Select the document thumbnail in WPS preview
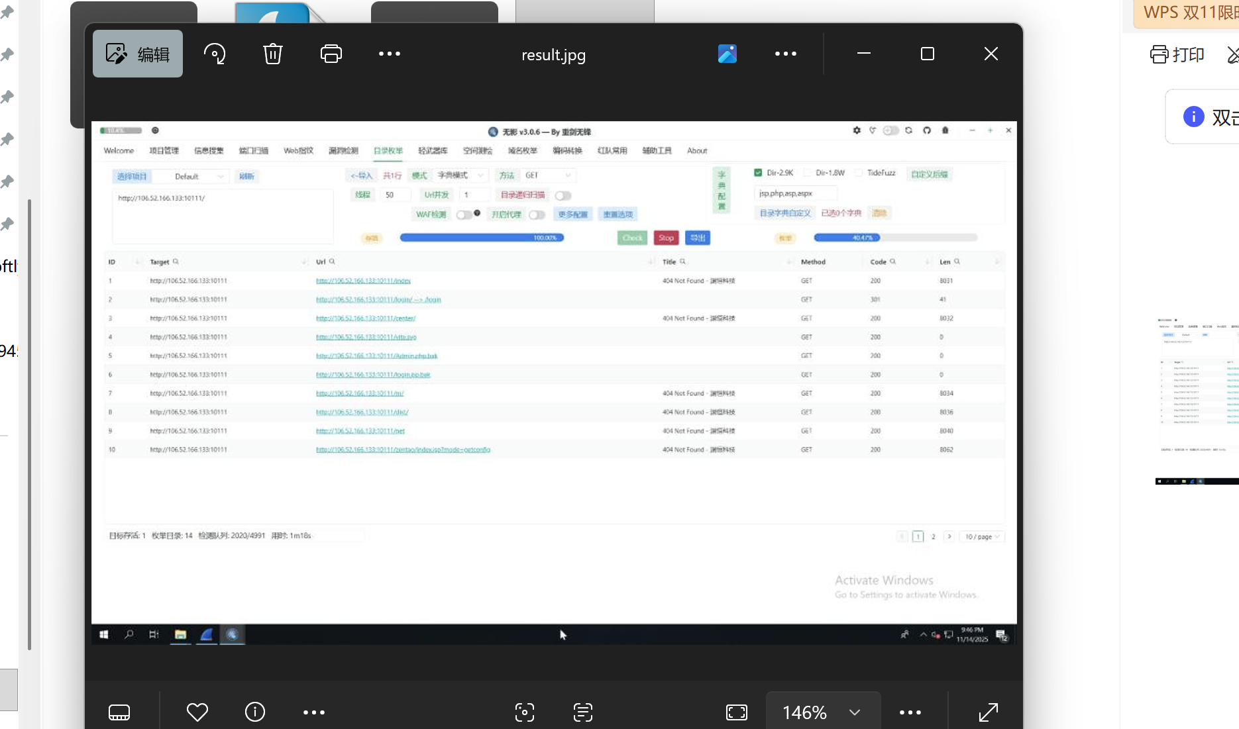This screenshot has height=729, width=1239. (1198, 397)
